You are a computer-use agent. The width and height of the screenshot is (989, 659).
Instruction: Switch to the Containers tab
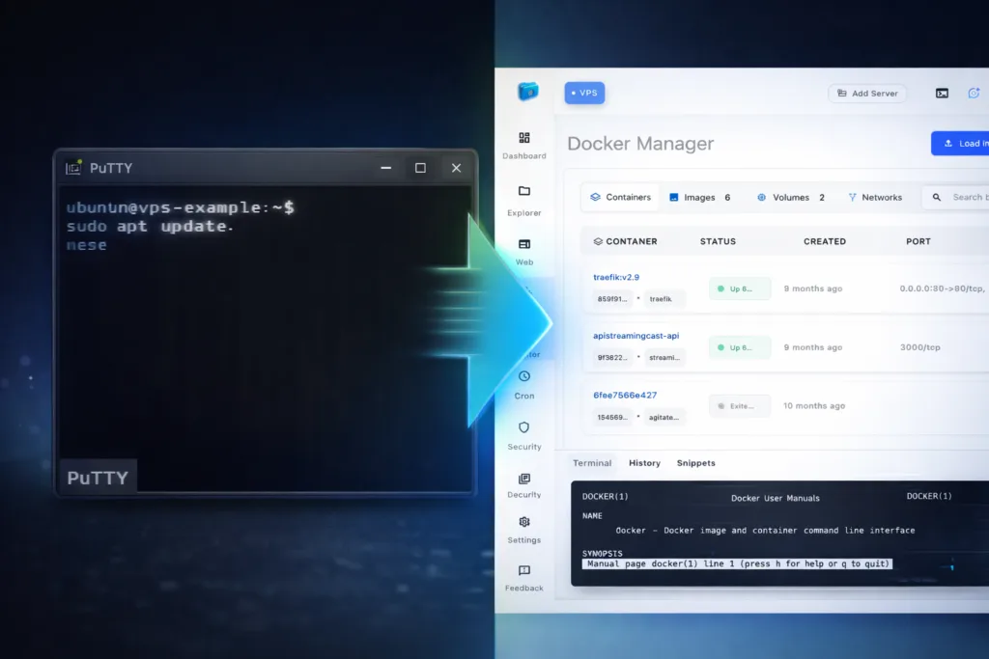point(620,197)
